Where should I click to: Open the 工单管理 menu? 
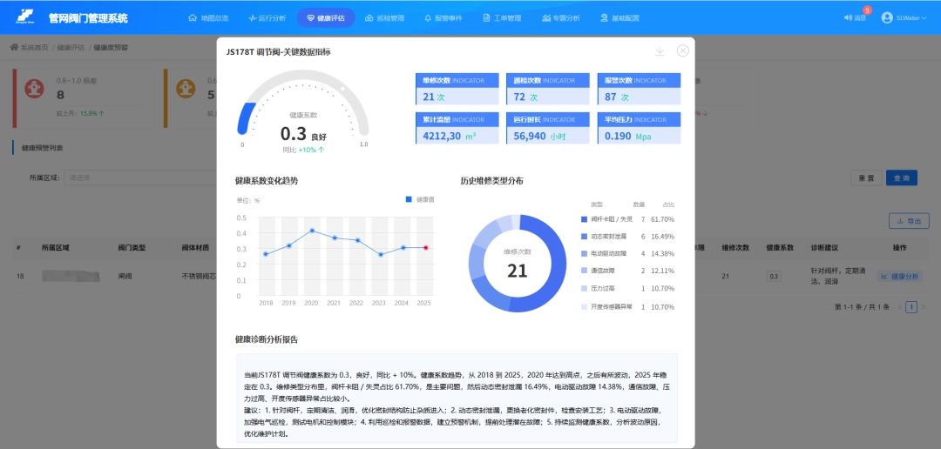[x=502, y=18]
